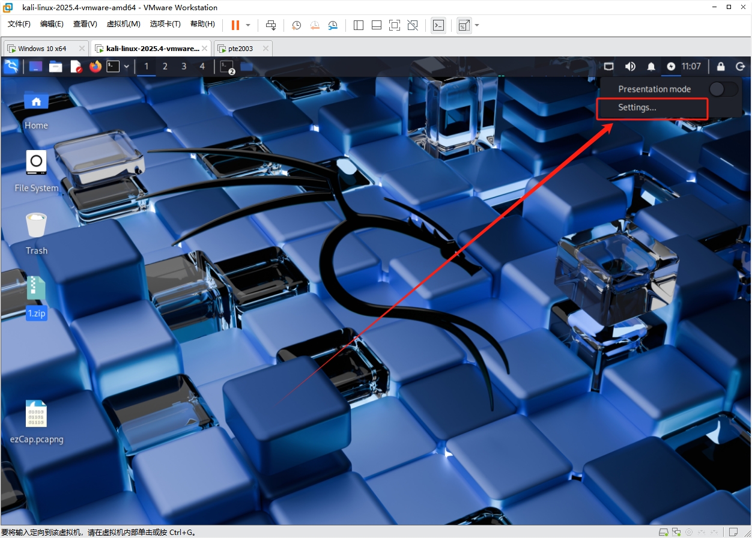Click the VMware full screen icon

tap(395, 25)
